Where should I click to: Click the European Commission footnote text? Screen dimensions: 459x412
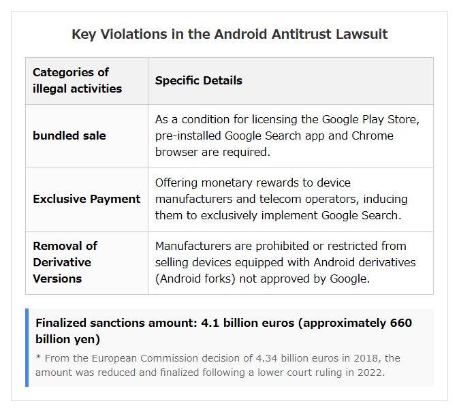tap(217, 366)
